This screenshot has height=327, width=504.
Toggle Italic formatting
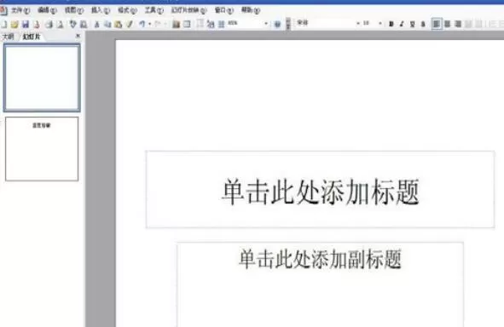[x=402, y=24]
